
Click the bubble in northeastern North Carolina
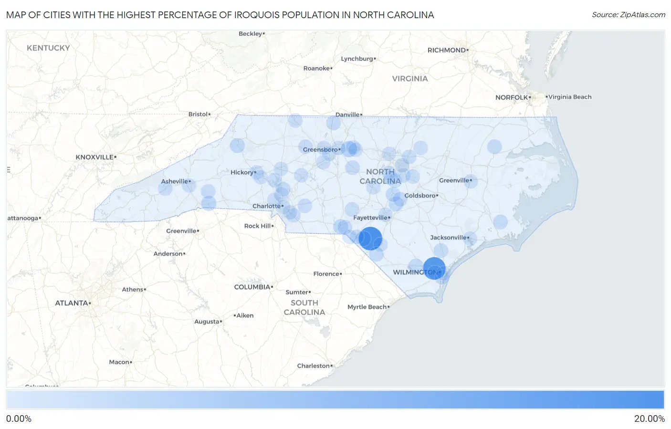pyautogui.click(x=494, y=146)
